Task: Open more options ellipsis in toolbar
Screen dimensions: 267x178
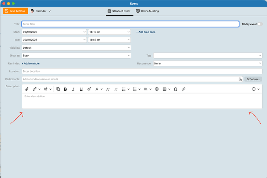Action: coord(253,89)
